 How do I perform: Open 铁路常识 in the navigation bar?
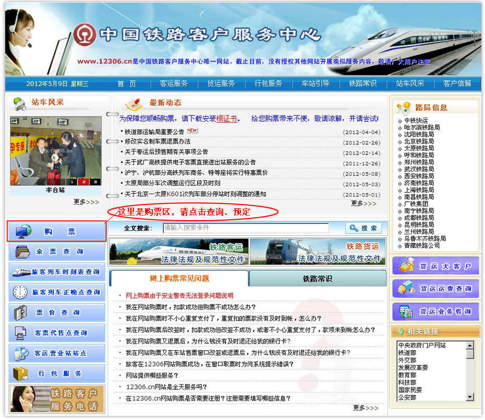coord(362,83)
